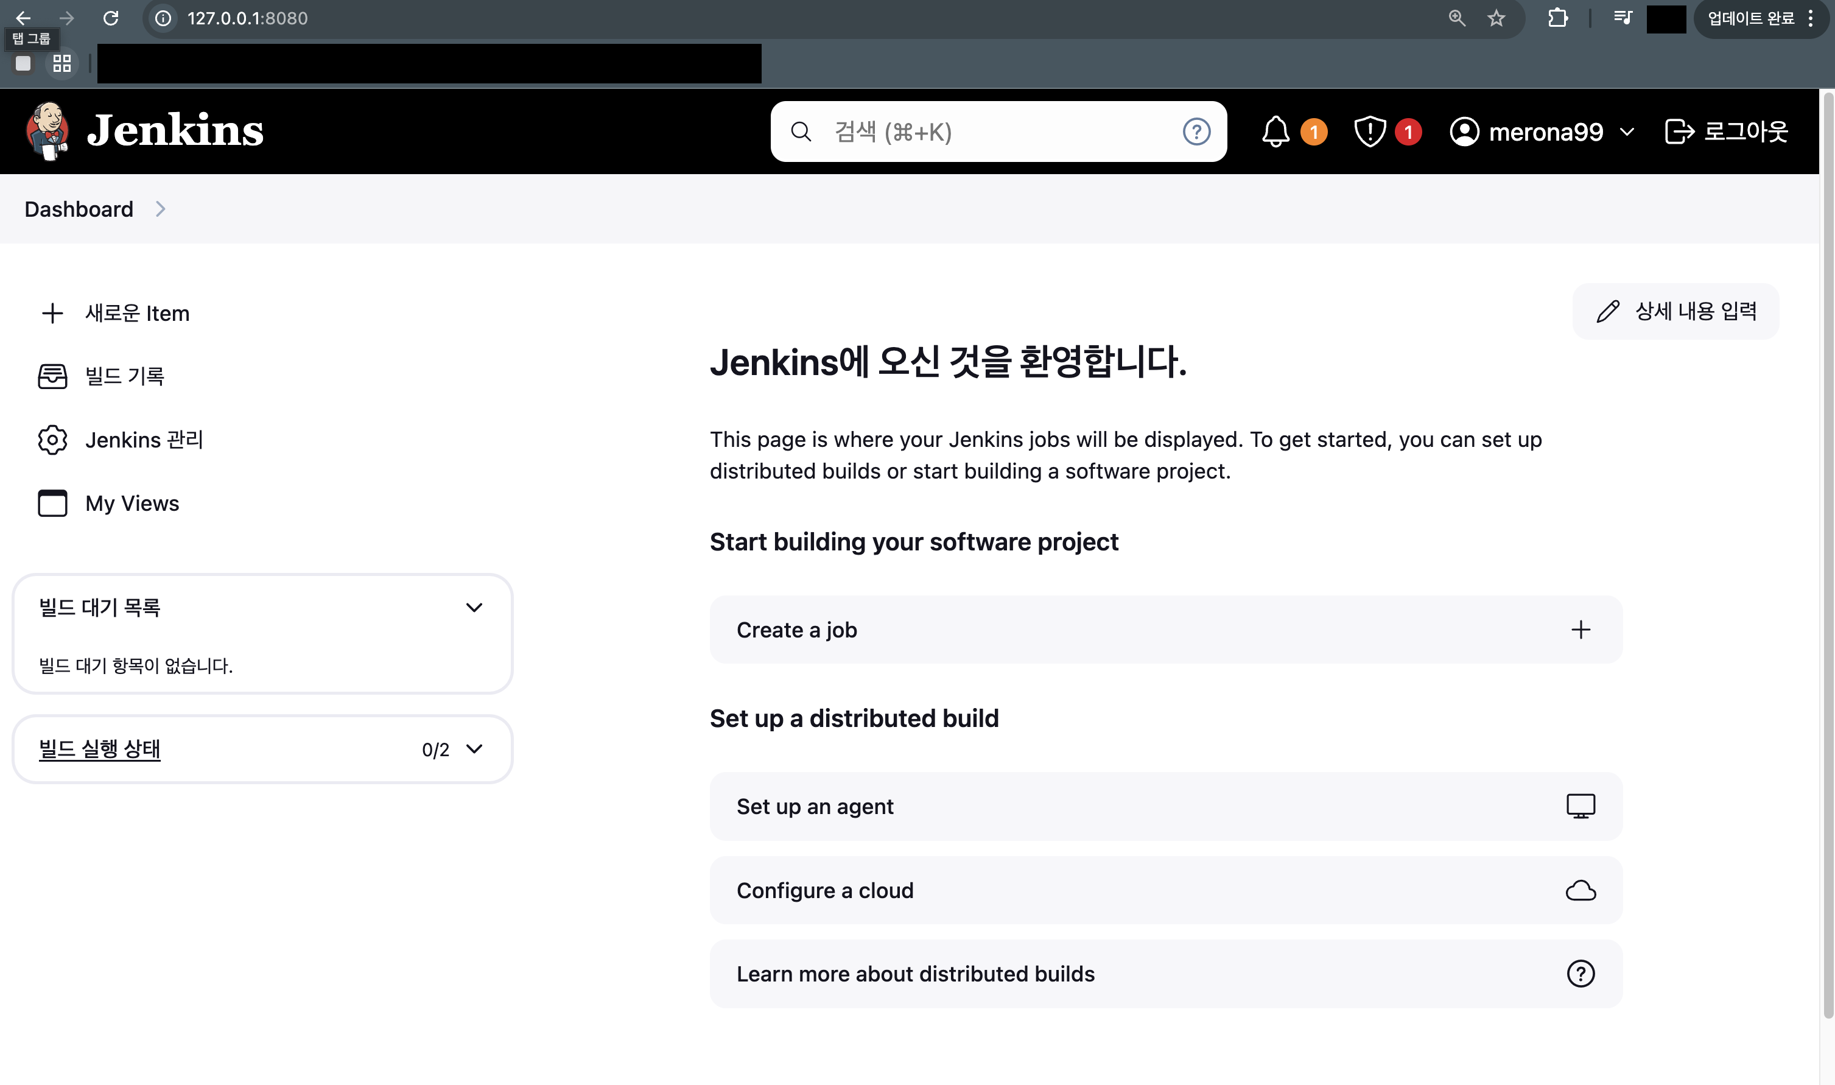Click the My Views window icon
The image size is (1835, 1085).
[x=52, y=503]
